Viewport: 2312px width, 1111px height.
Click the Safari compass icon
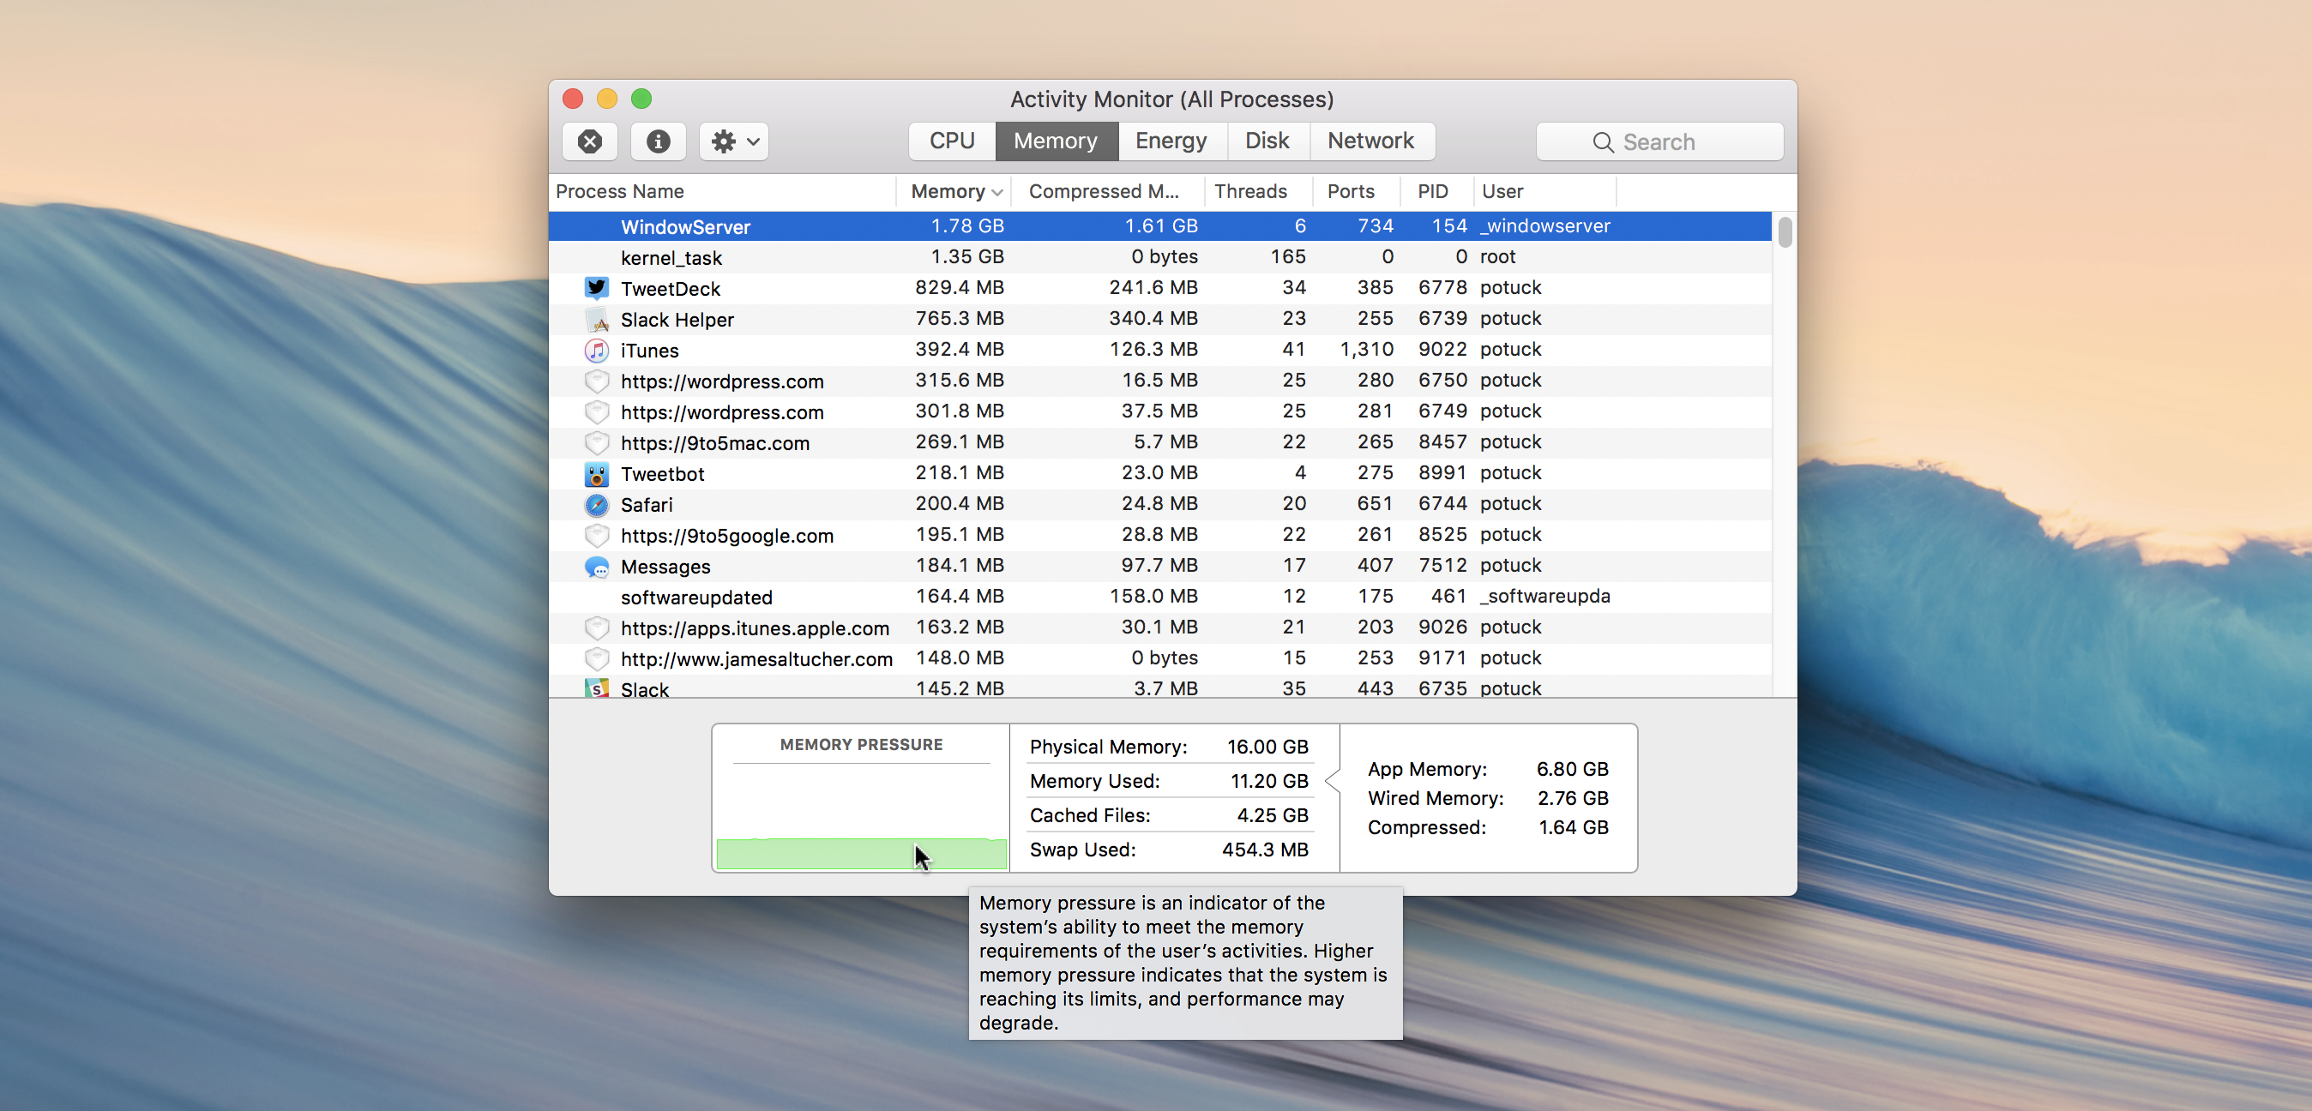tap(596, 504)
